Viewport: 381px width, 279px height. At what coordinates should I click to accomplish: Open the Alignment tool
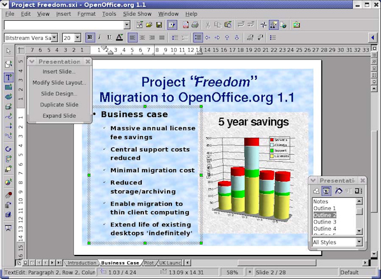pyautogui.click(x=8, y=159)
